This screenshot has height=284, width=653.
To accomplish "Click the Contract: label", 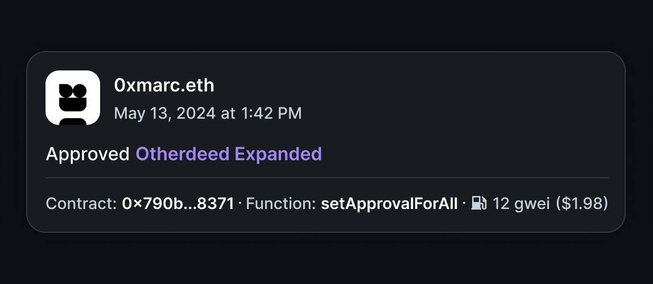I will 81,204.
